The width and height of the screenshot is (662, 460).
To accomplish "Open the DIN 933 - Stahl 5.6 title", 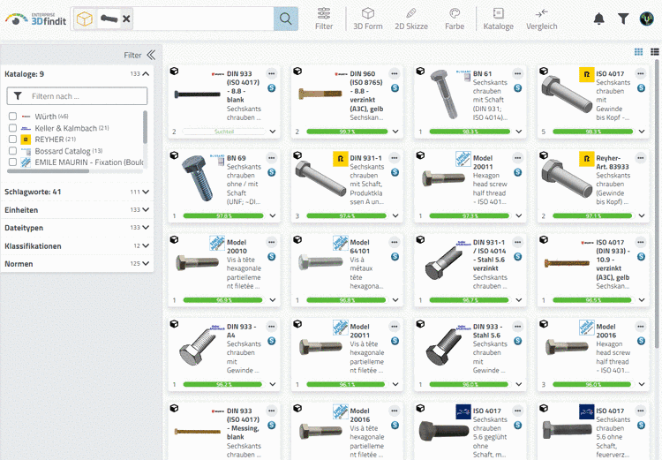I will [x=487, y=331].
